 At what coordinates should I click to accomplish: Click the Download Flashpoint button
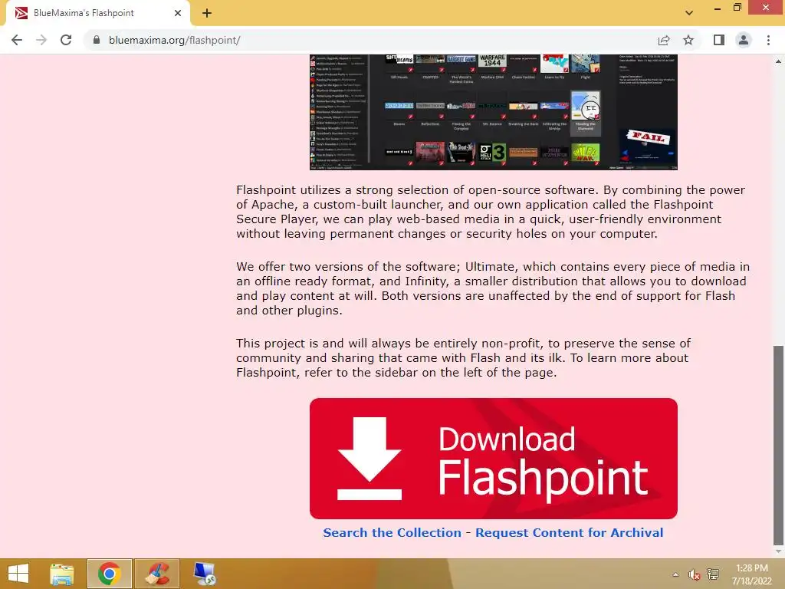click(x=493, y=459)
